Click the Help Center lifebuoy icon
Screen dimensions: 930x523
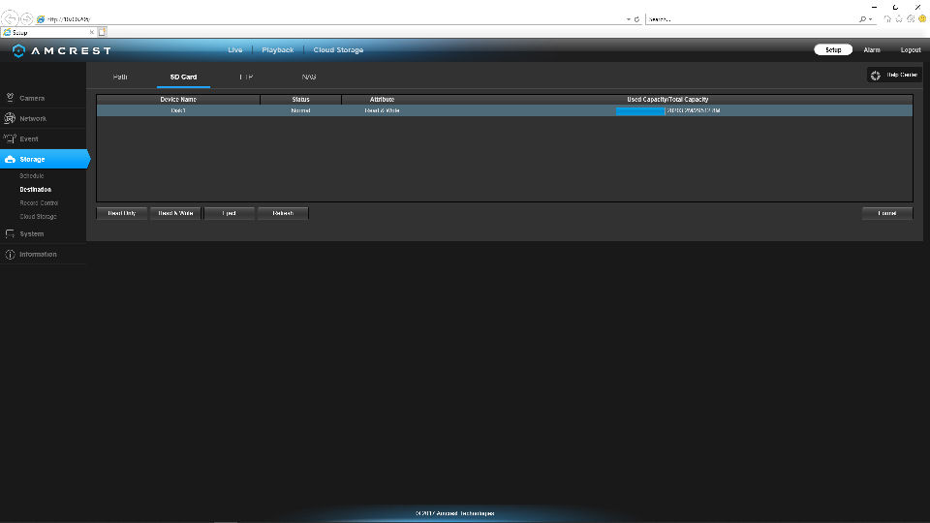point(876,76)
